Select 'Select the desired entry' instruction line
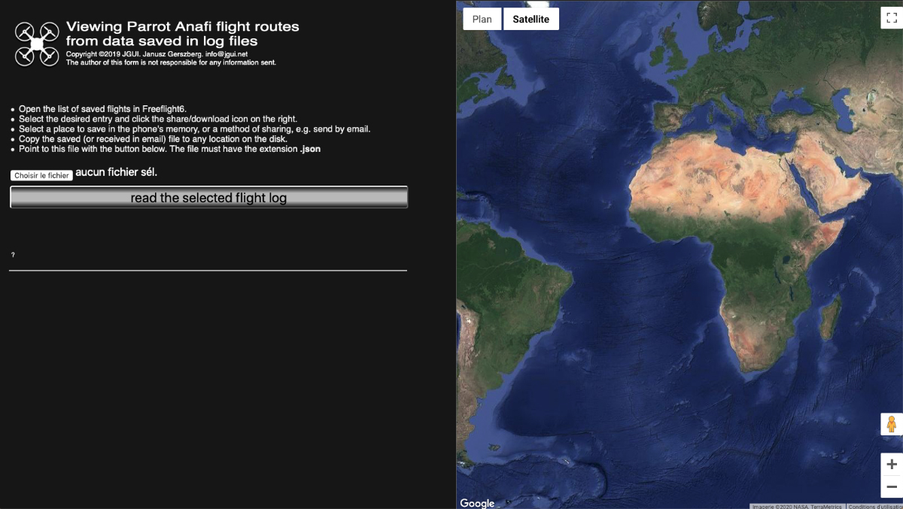903x509 pixels. coord(158,119)
